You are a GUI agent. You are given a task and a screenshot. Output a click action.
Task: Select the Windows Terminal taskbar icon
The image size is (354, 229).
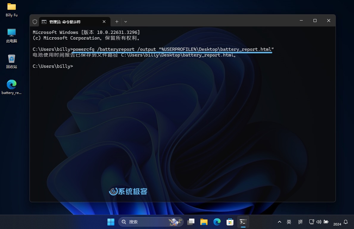point(243,222)
